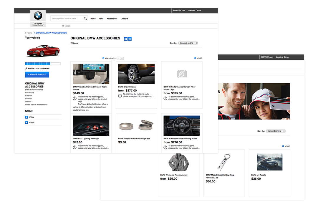Viewport: 318px width, 212px height.
Task: Click the MSRP info icon in front window
Action: (195, 58)
